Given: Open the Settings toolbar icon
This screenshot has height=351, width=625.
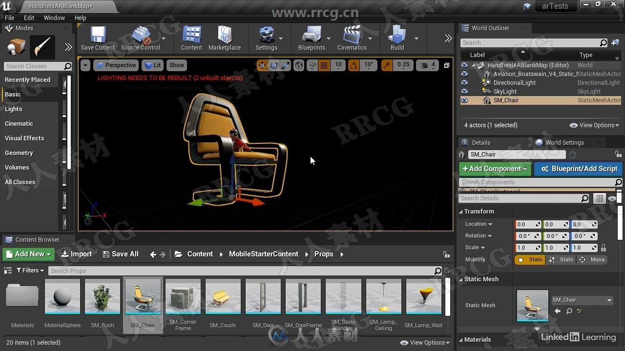Looking at the screenshot, I should click(267, 38).
